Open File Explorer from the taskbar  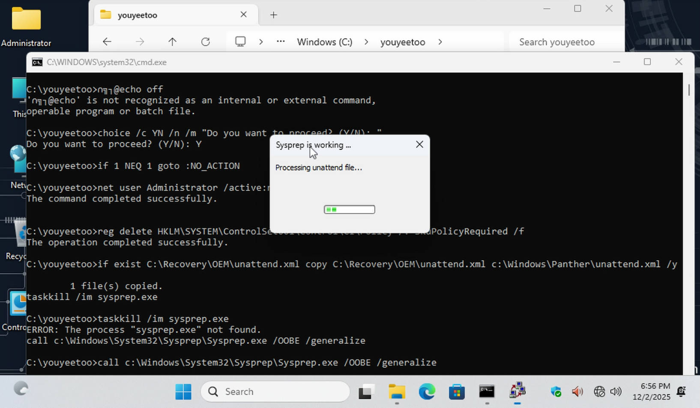point(397,392)
